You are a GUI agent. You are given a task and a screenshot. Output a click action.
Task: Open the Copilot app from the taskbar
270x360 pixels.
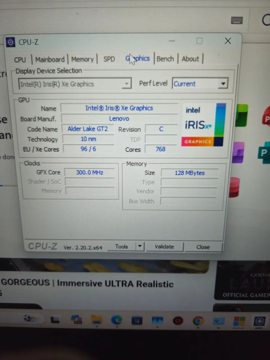(x=76, y=319)
